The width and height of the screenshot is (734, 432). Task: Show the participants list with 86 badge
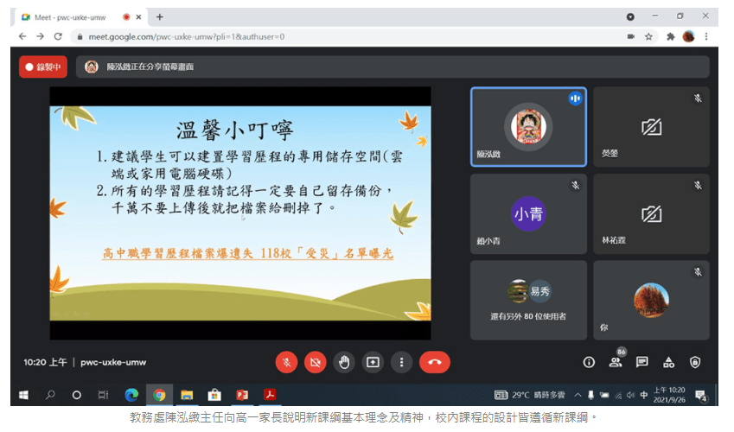tap(616, 363)
